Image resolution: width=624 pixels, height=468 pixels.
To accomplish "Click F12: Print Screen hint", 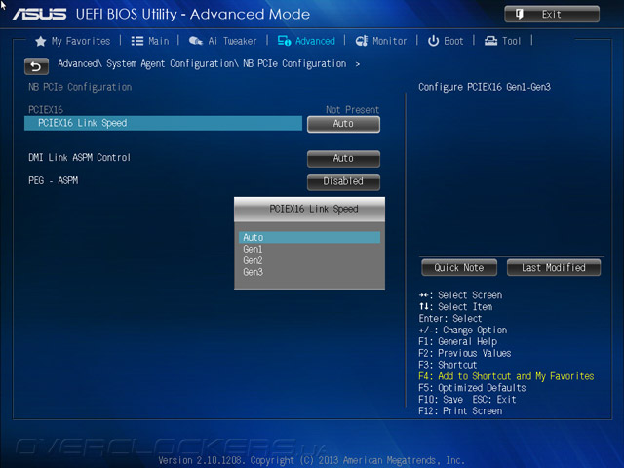I will [x=460, y=411].
